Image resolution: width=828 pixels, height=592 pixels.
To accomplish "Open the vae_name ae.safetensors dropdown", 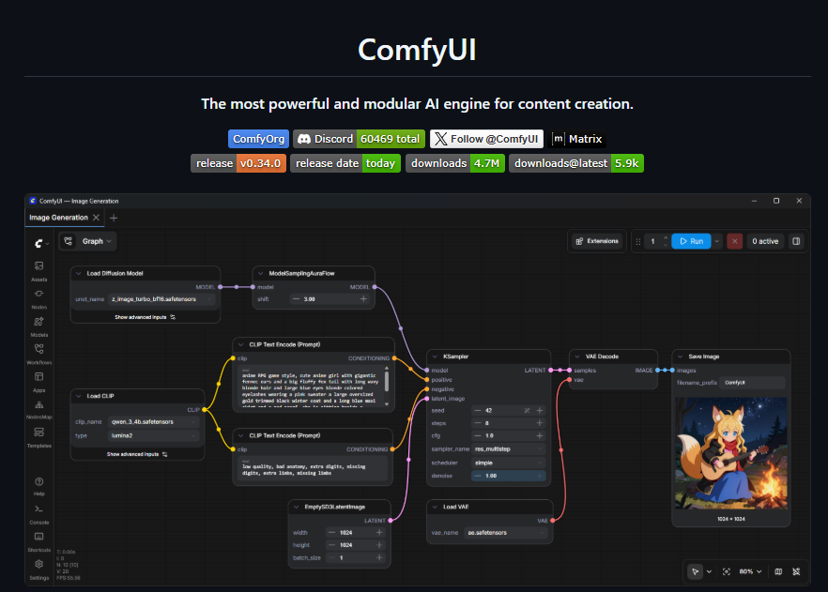I will pyautogui.click(x=506, y=533).
